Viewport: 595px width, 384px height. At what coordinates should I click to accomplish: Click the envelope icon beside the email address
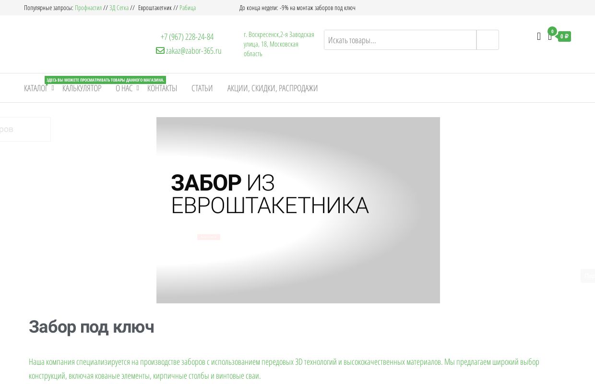[160, 50]
